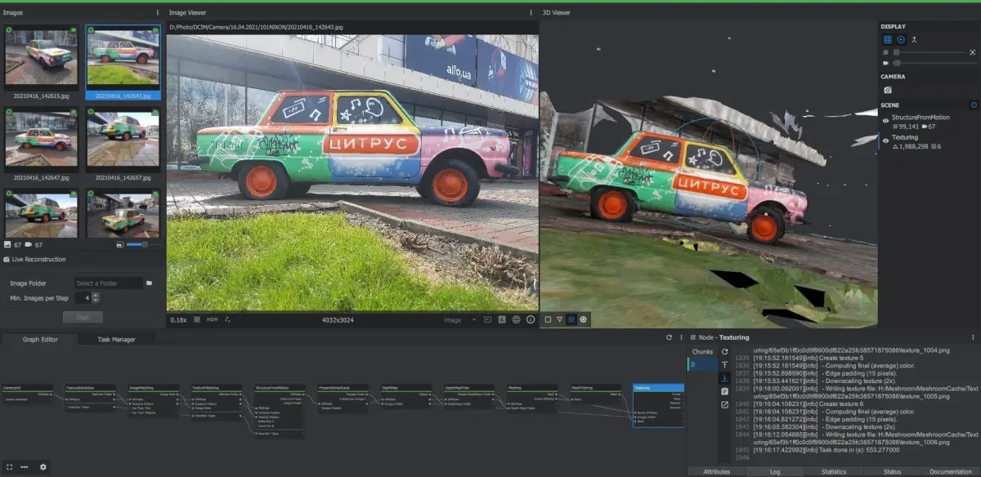Reload the log with the refresh icon
The image size is (981, 477).
[724, 351]
